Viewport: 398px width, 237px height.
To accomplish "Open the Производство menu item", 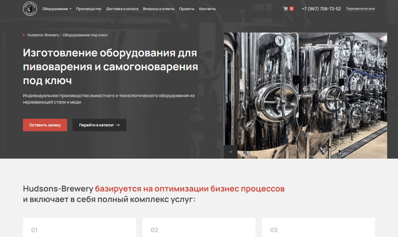I will pyautogui.click(x=89, y=9).
